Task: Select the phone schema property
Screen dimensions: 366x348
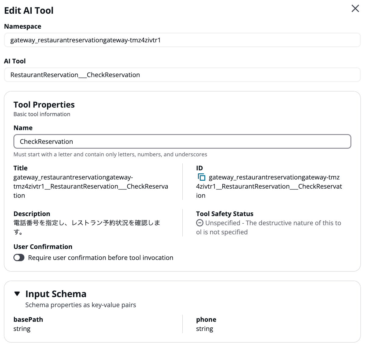Action: click(206, 319)
